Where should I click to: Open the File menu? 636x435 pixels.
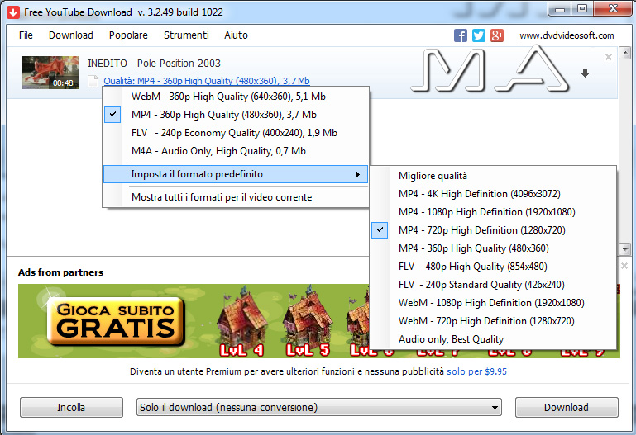[26, 35]
